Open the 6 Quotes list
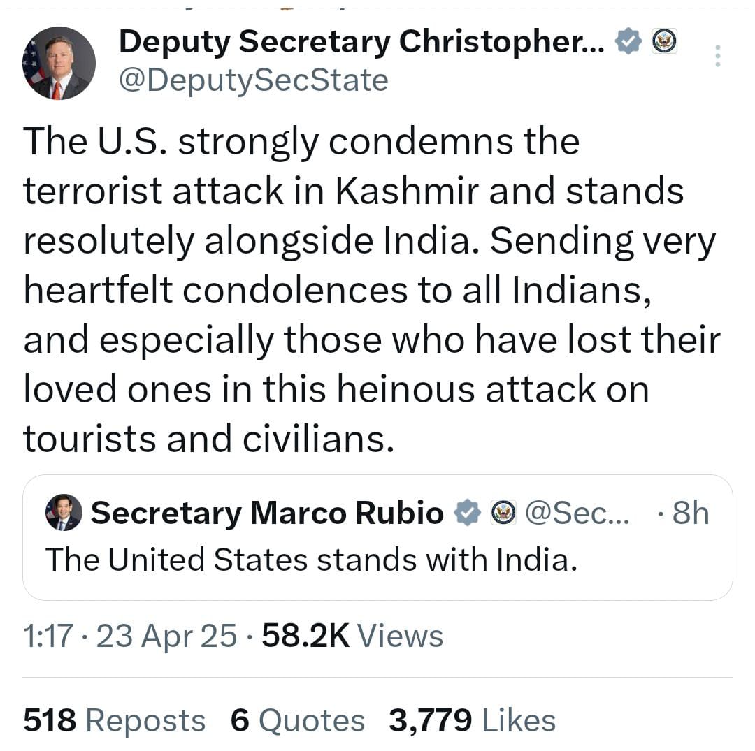The width and height of the screenshot is (755, 751). click(x=298, y=720)
